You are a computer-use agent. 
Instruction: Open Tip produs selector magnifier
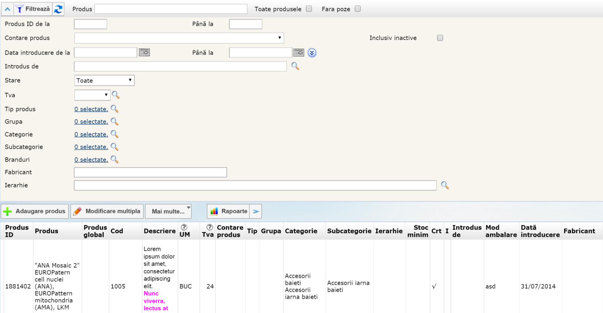[114, 109]
